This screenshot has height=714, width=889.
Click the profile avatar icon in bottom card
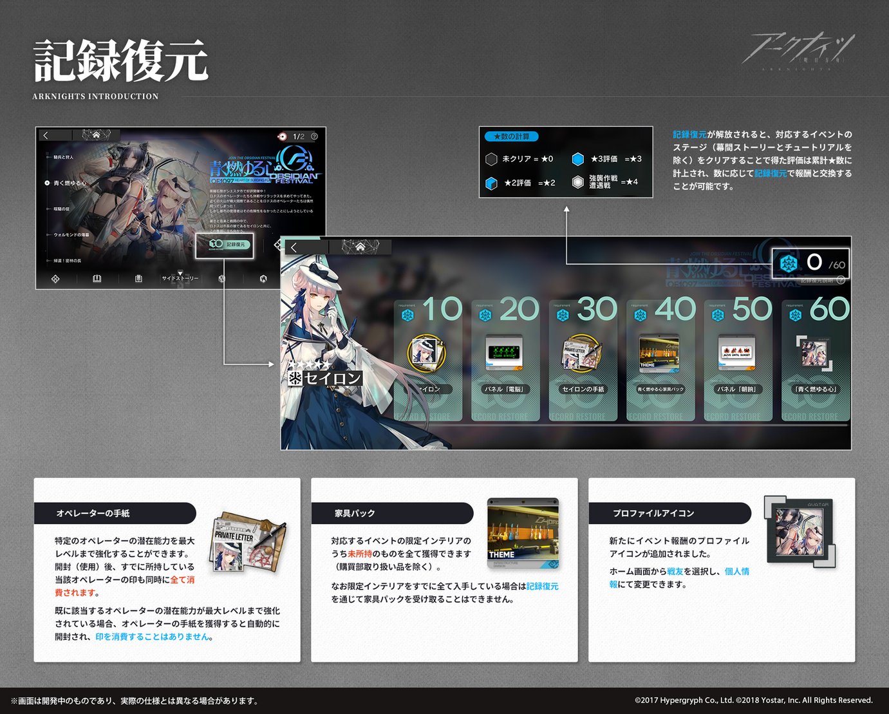(800, 532)
